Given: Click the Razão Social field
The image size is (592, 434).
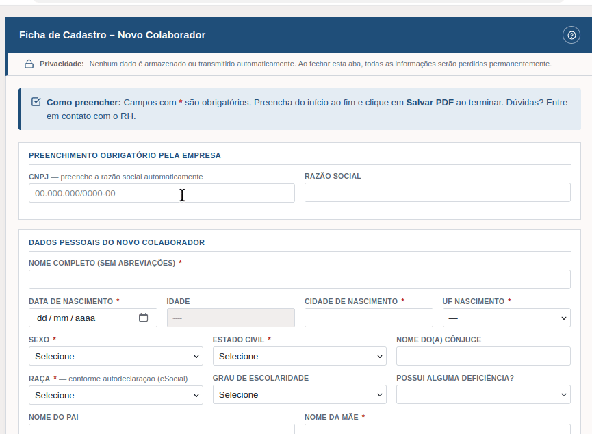Looking at the screenshot, I should pyautogui.click(x=437, y=192).
